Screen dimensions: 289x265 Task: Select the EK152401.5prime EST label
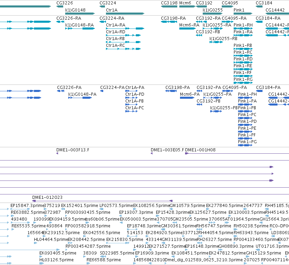(79, 205)
